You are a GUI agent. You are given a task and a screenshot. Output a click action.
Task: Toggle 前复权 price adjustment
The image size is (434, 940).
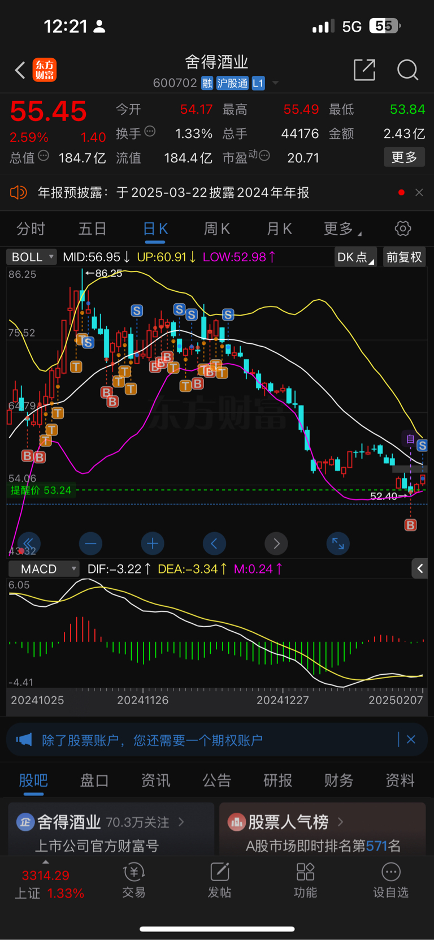pyautogui.click(x=404, y=257)
